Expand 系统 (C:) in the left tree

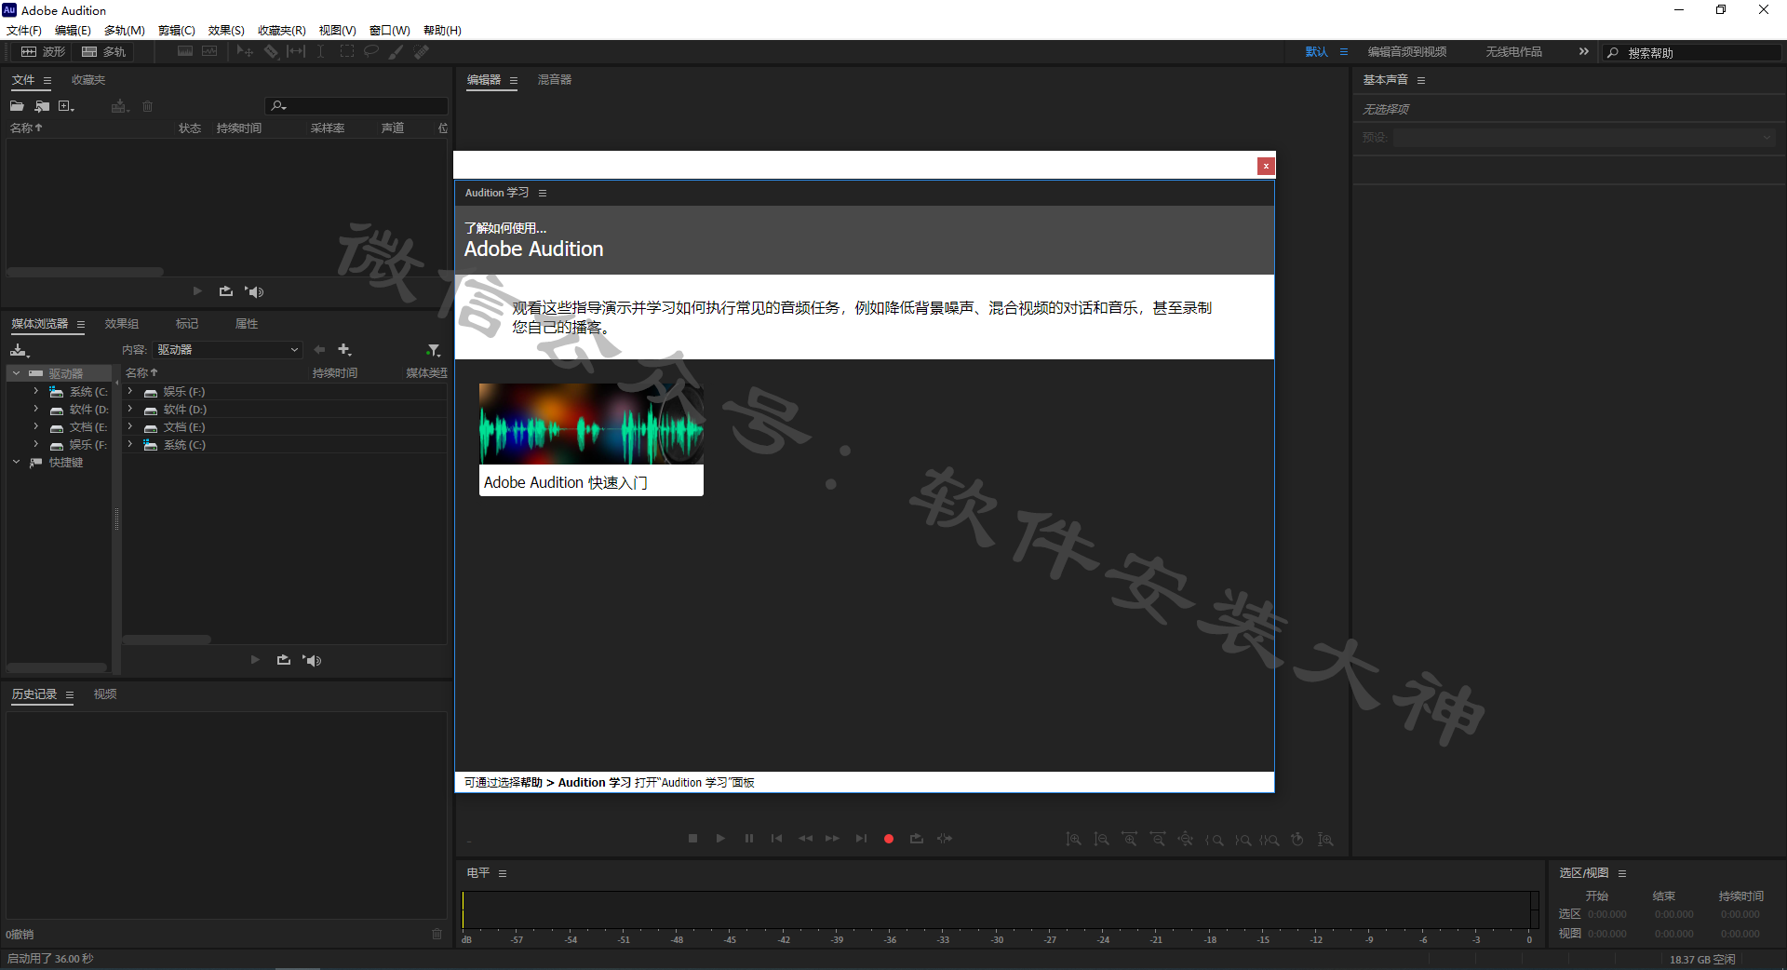pyautogui.click(x=36, y=392)
